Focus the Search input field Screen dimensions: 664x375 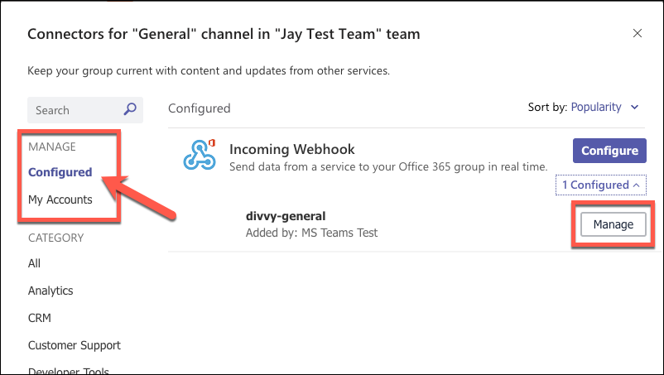(85, 110)
